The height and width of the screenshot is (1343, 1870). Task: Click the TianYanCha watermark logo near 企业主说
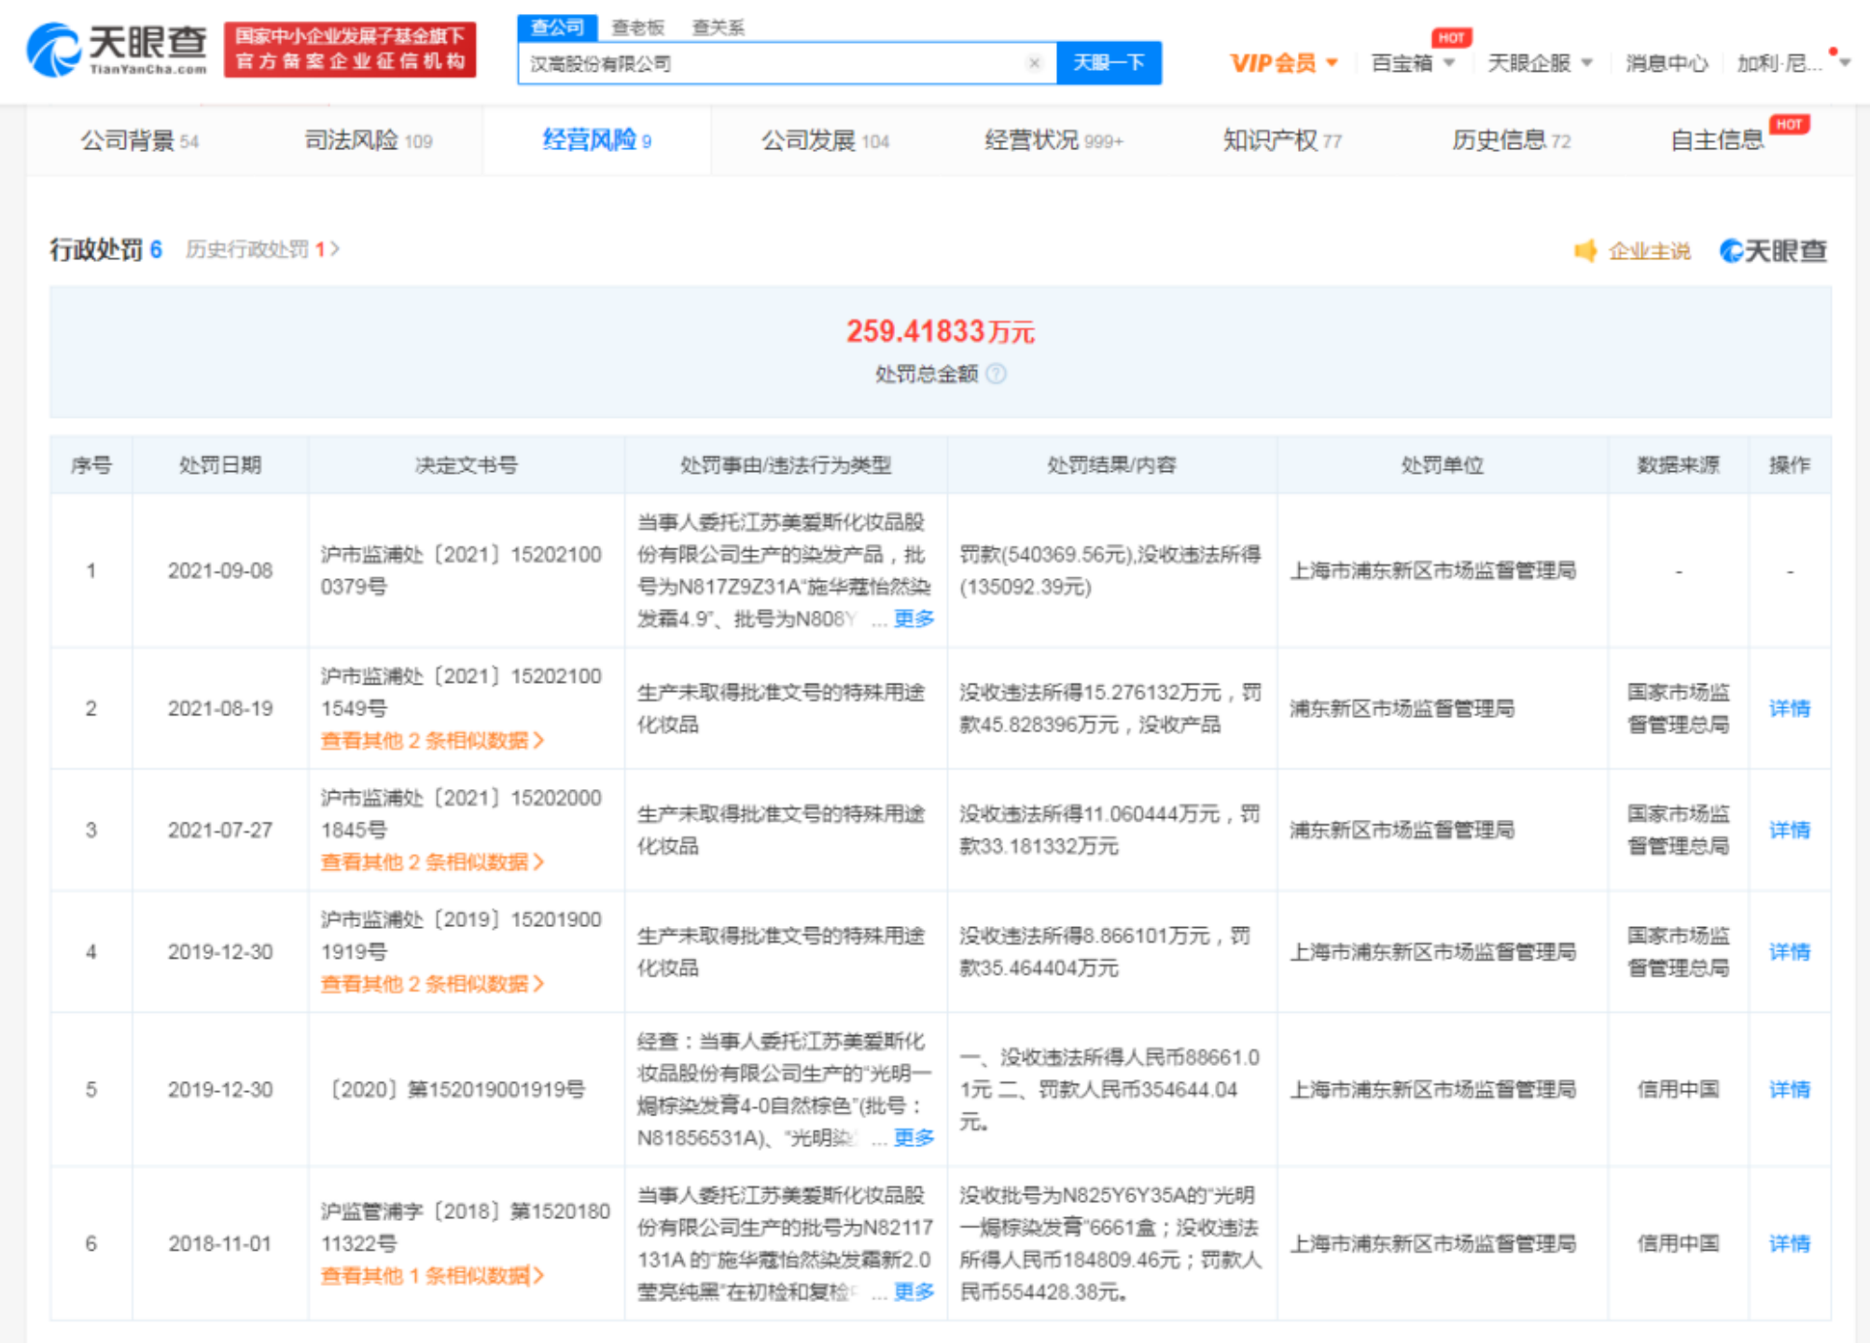tap(1773, 251)
